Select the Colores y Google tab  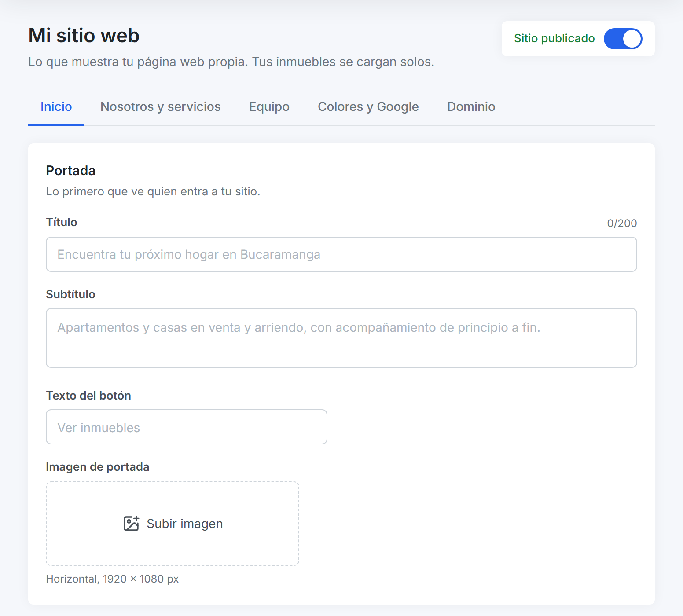point(368,107)
